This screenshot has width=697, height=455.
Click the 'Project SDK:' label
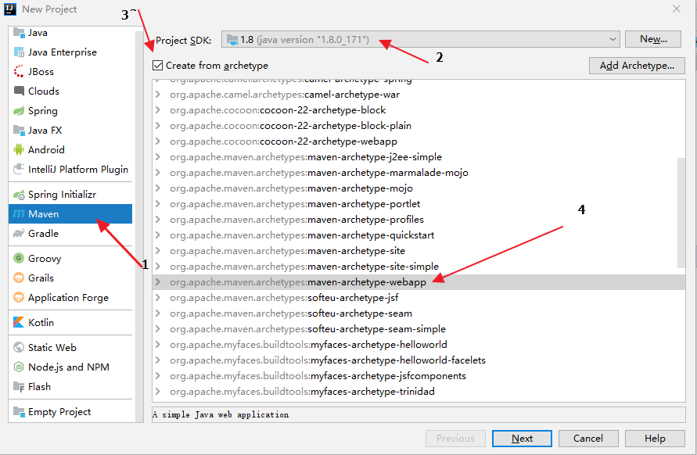point(183,40)
